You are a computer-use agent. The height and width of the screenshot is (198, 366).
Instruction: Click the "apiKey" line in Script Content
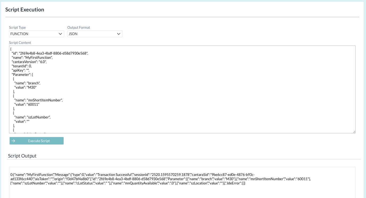(x=20, y=70)
